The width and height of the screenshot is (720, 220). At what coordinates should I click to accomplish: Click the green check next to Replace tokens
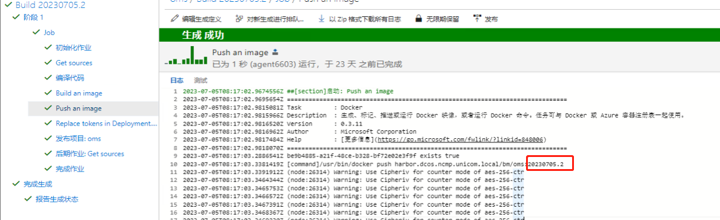click(x=48, y=124)
